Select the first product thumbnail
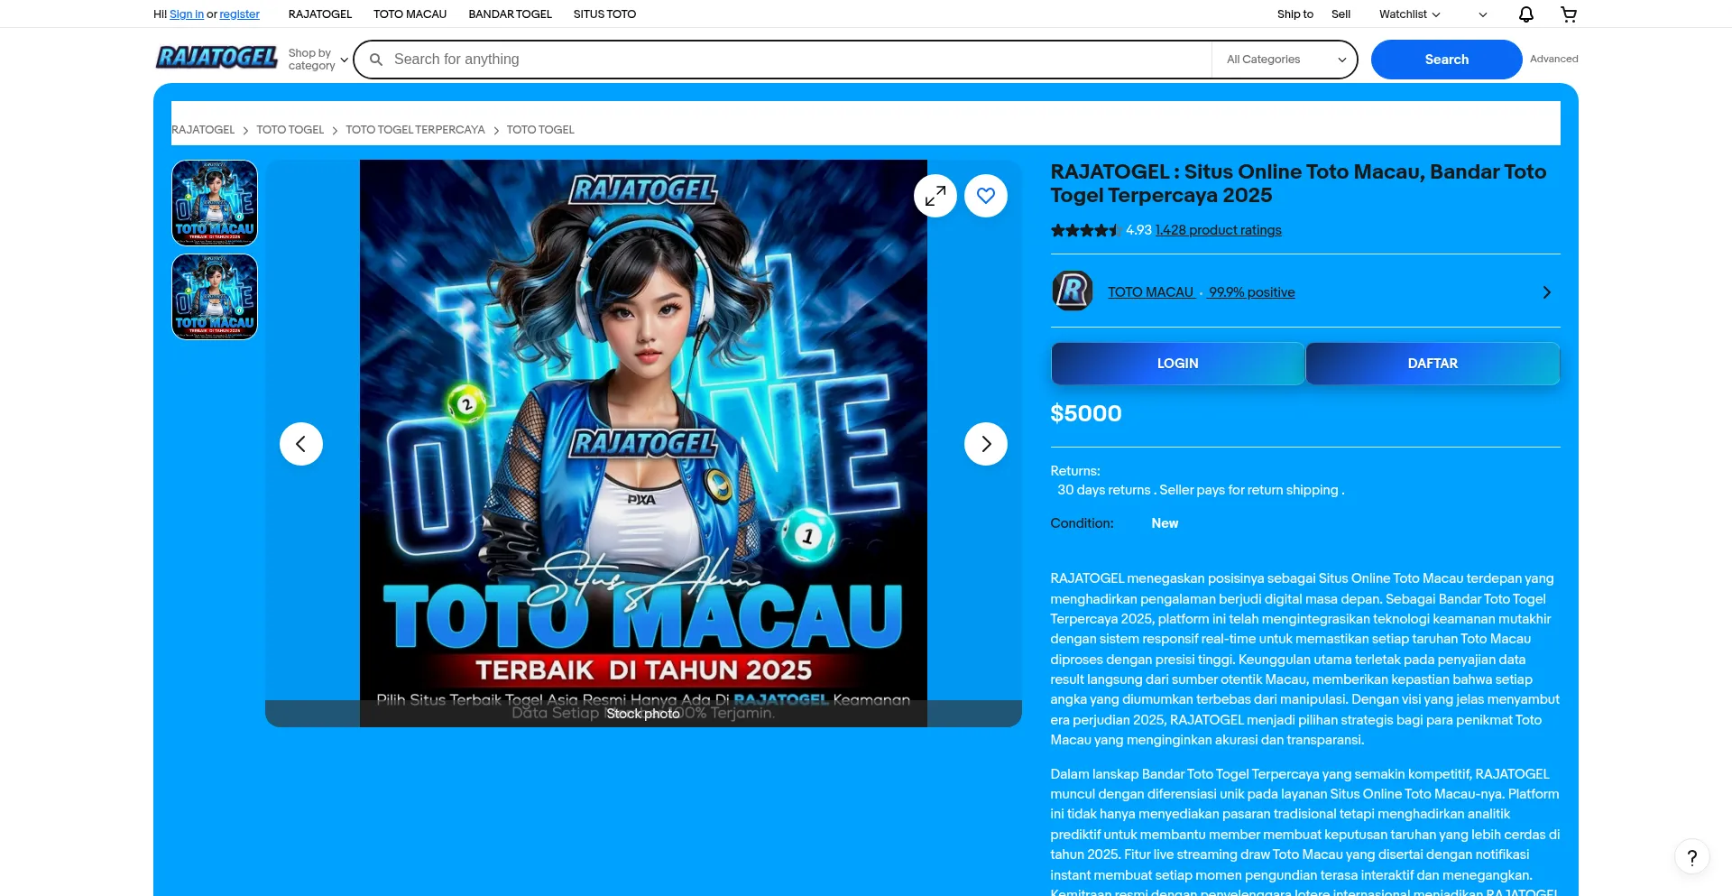The width and height of the screenshot is (1732, 896). pyautogui.click(x=215, y=203)
